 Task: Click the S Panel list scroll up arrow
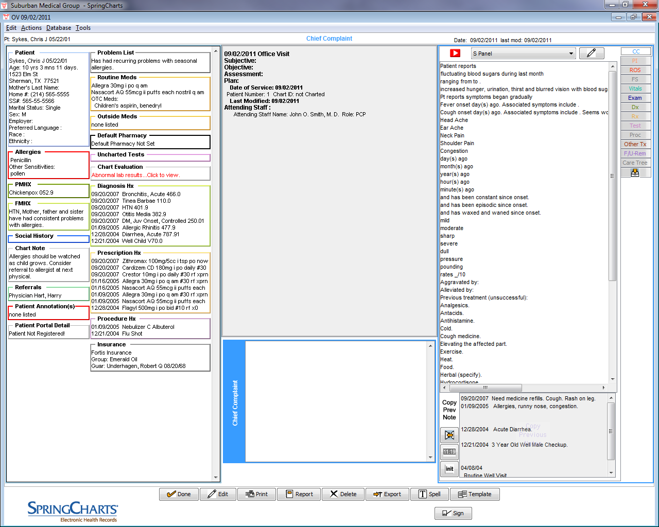click(612, 66)
